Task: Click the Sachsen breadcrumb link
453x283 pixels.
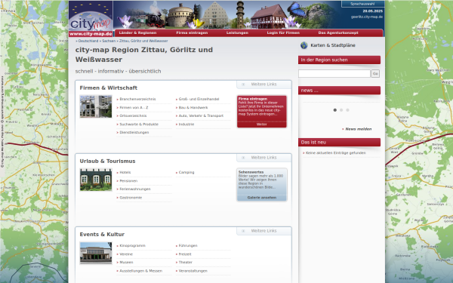Action: (x=109, y=41)
